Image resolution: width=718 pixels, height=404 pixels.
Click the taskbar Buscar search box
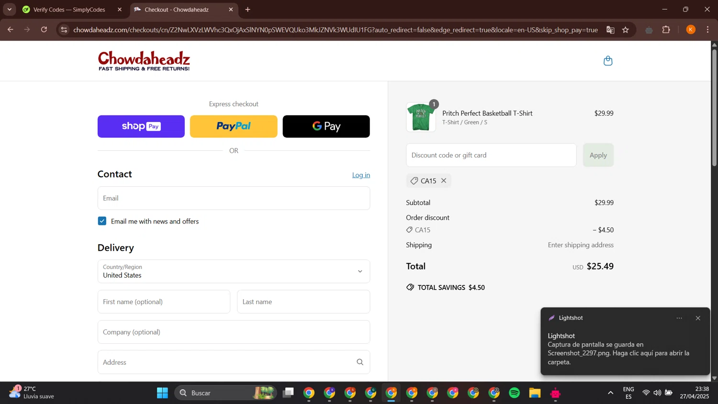coord(226,393)
